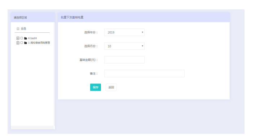Screen dimensions: 264x136
Task: Click the teal 保存 save button
Action: click(x=96, y=87)
